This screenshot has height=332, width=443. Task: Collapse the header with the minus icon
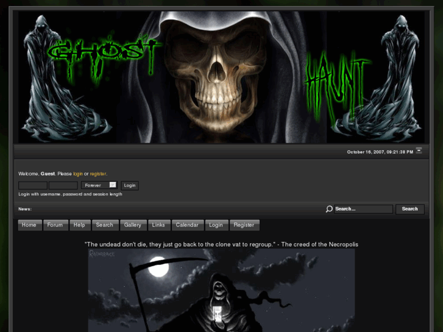[x=419, y=150]
